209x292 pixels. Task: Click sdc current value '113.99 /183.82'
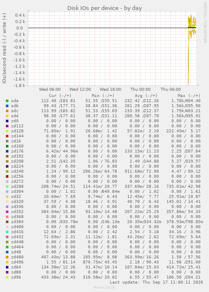[x=58, y=111]
